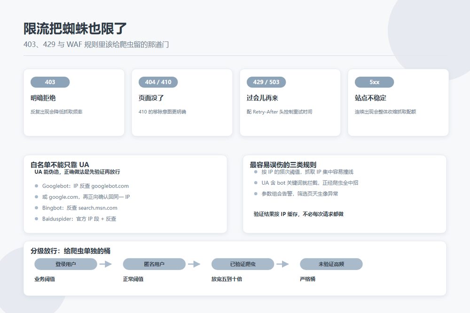Click the arrow after 登录用户
This screenshot has height=313, width=470.
[x=105, y=264]
